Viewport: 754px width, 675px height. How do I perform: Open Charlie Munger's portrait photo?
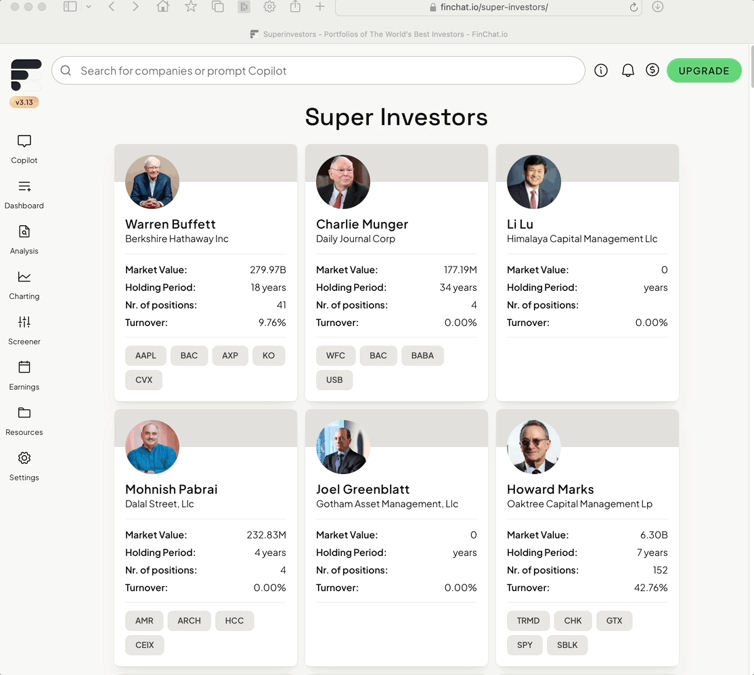pyautogui.click(x=343, y=182)
